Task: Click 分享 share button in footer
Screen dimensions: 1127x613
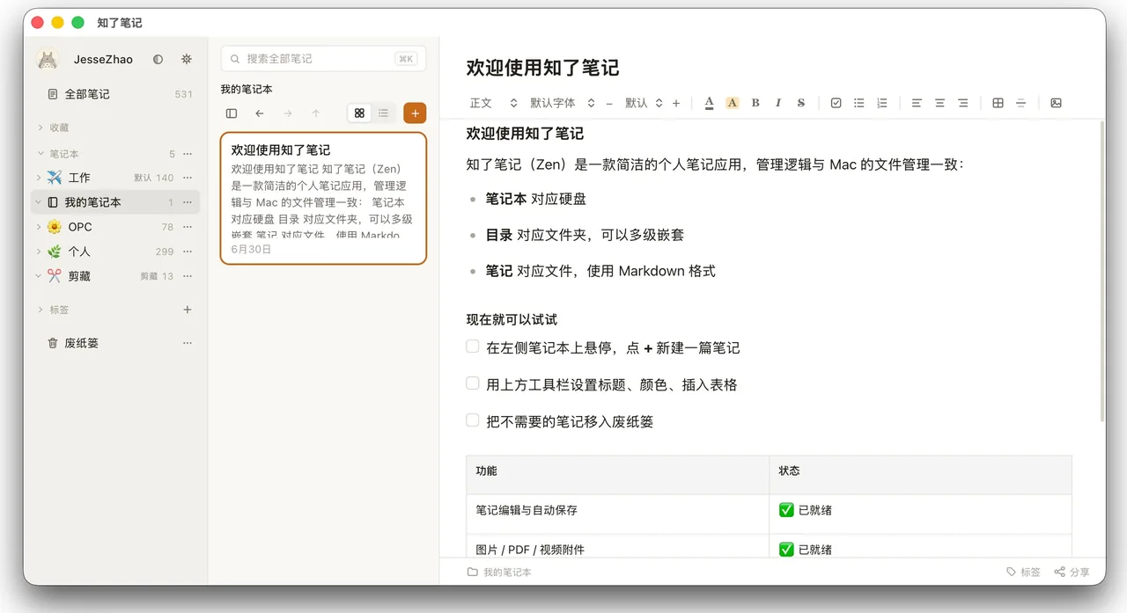Action: tap(1072, 572)
